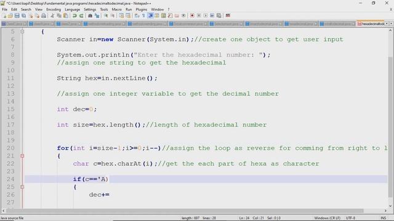Print the document with the Print icon
394x221 pixels.
pos(44,16)
